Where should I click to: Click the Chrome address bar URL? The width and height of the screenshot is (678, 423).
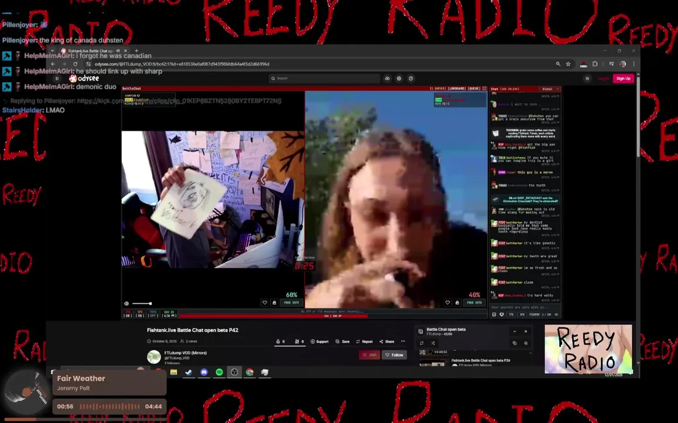pos(182,64)
